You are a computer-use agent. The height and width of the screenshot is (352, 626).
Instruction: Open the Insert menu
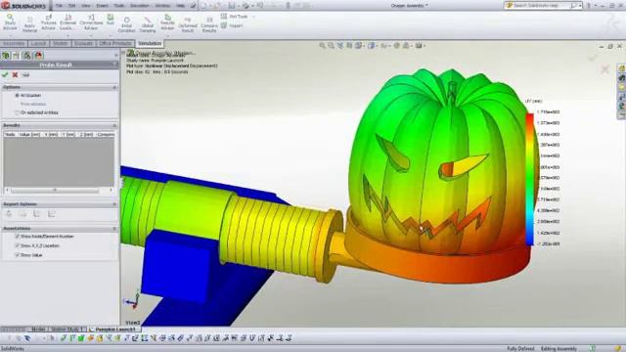(x=102, y=6)
